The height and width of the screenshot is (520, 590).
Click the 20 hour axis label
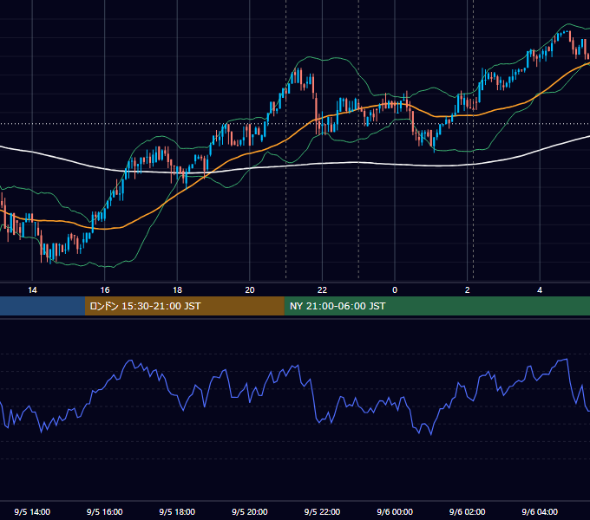click(x=250, y=290)
